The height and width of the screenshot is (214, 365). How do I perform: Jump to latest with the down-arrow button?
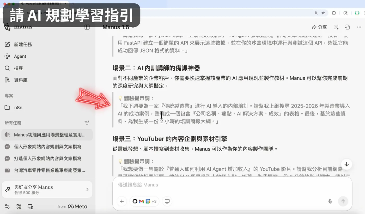pyautogui.click(x=346, y=164)
